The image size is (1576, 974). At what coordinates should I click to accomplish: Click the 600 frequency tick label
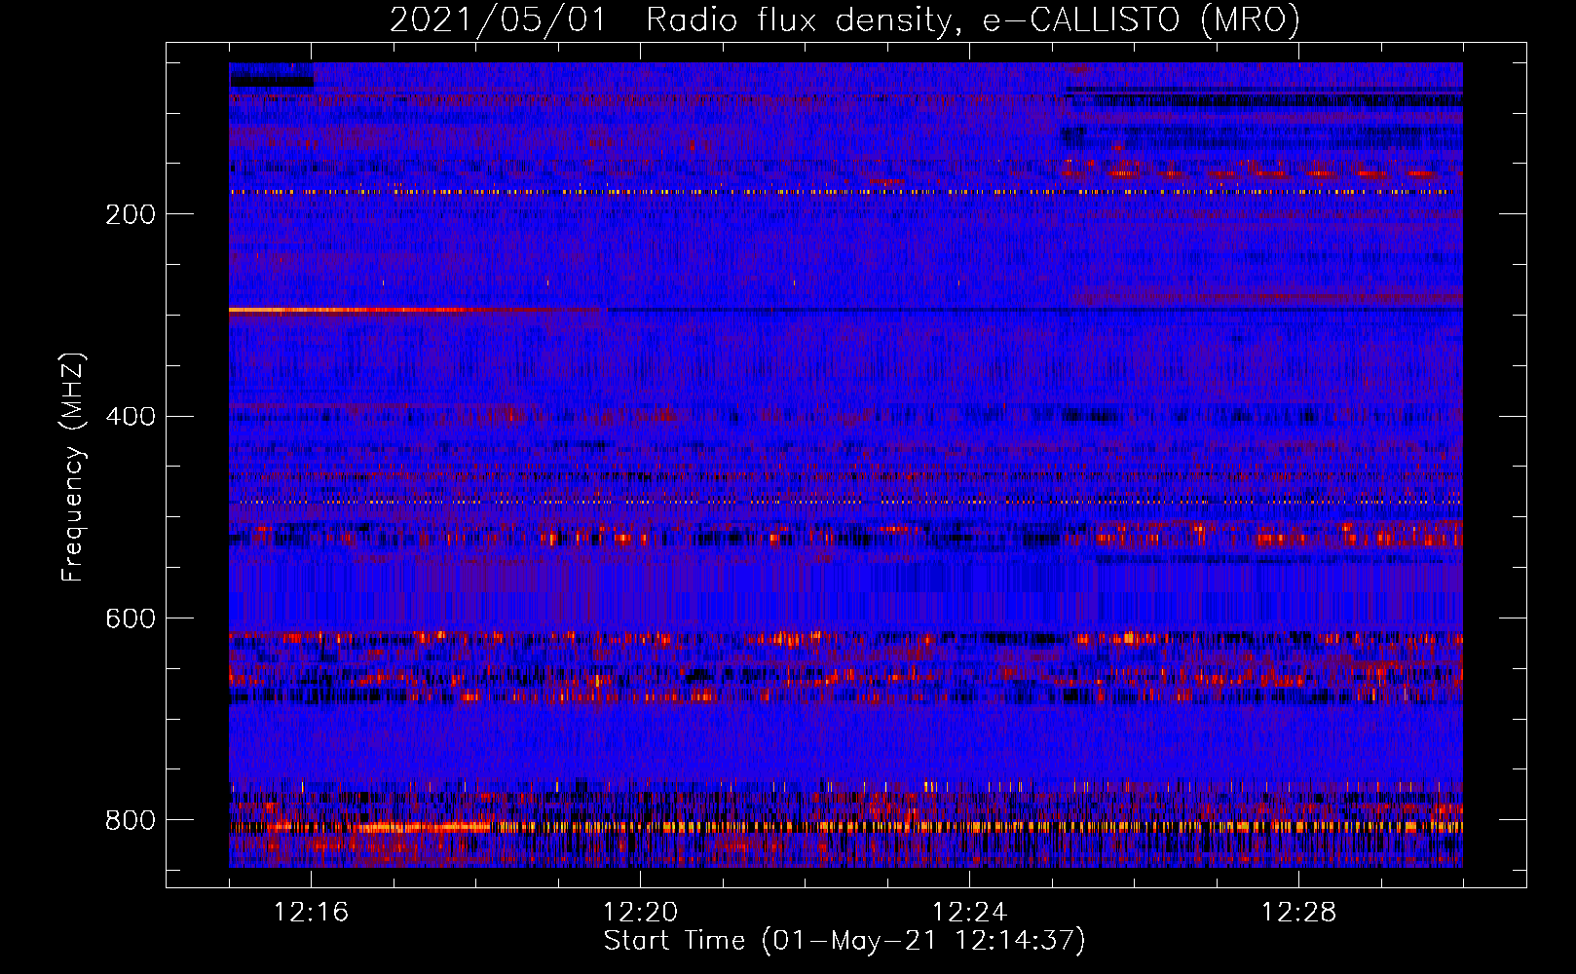coord(131,618)
